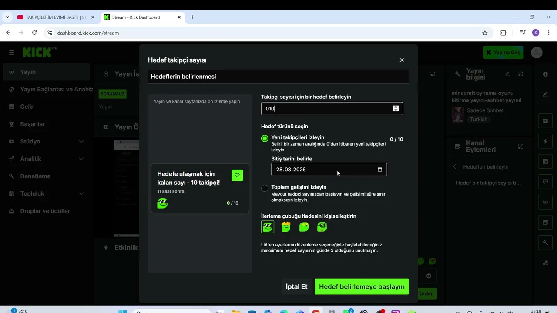
Task: Reload the current page
Action: click(x=34, y=33)
